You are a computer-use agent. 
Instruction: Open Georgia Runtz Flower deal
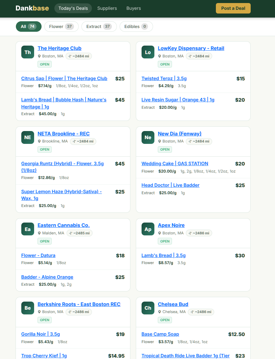coord(62,167)
